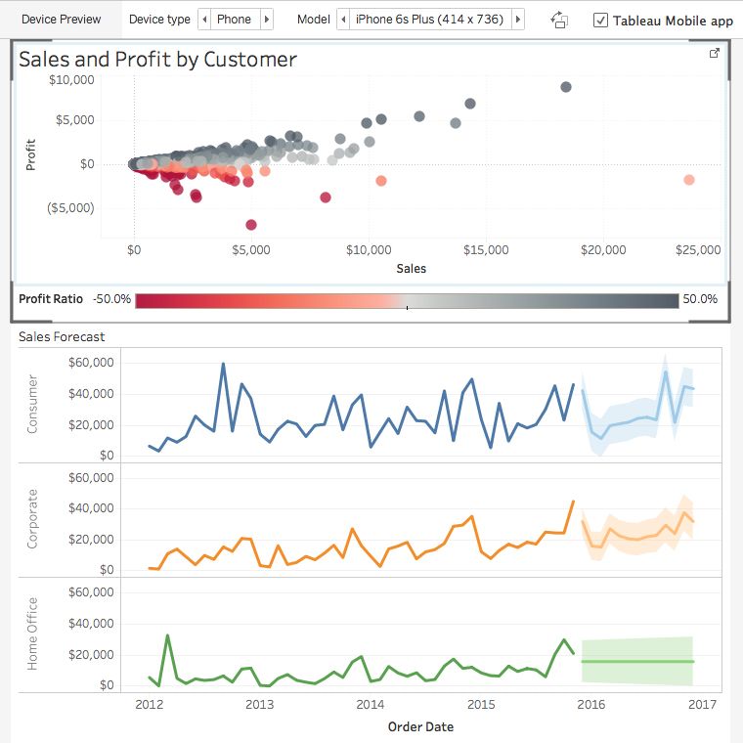Click the lowest red point near $5,000 sales
743x743 pixels.
[251, 225]
